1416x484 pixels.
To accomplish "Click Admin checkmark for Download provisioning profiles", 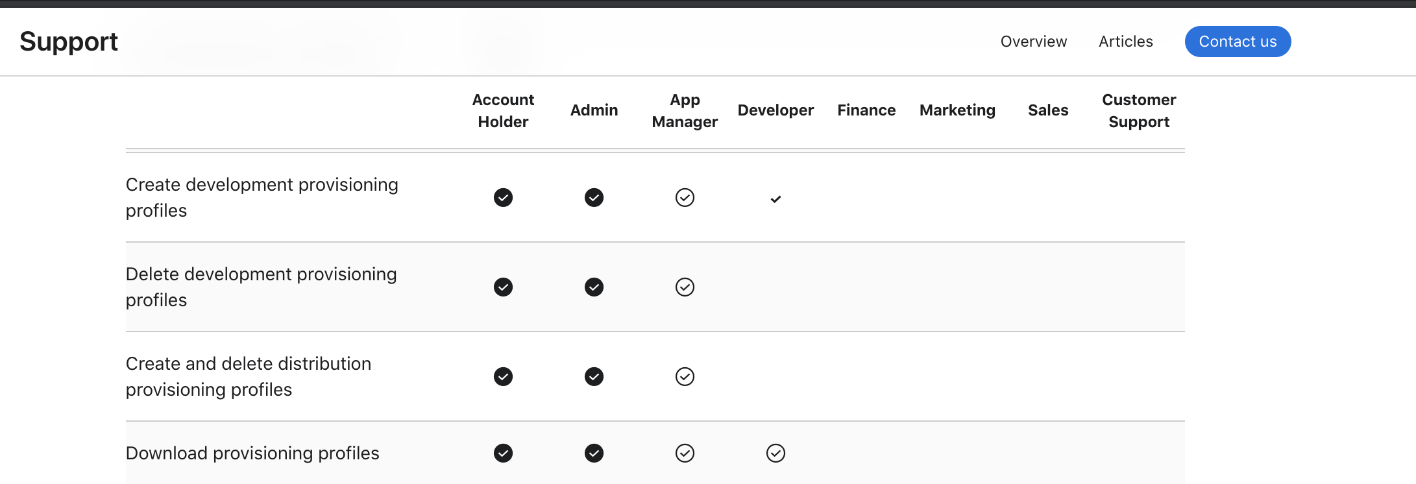I will coord(594,453).
